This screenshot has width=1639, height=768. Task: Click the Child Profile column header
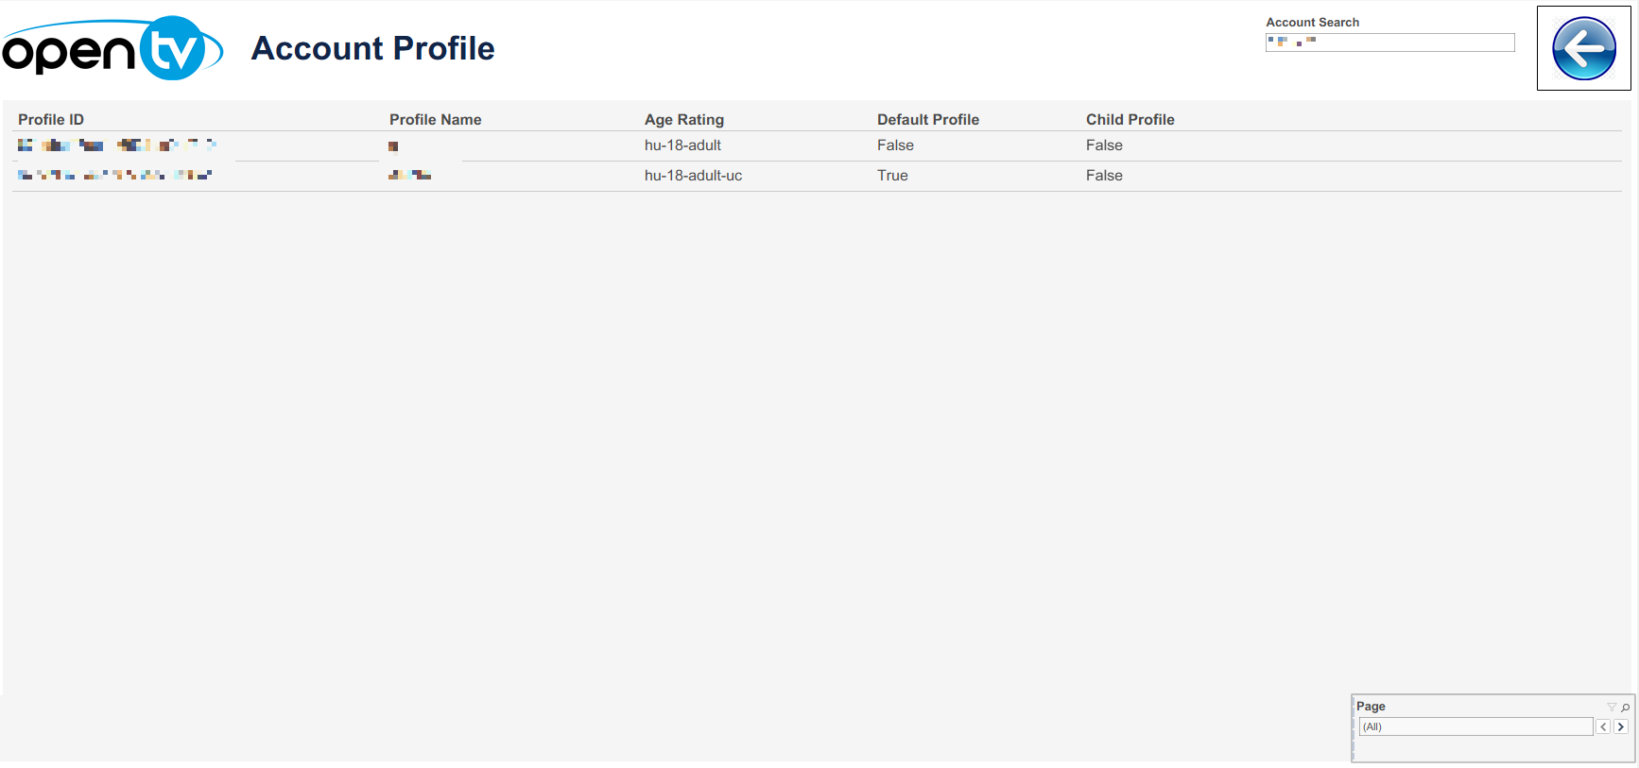pyautogui.click(x=1130, y=120)
